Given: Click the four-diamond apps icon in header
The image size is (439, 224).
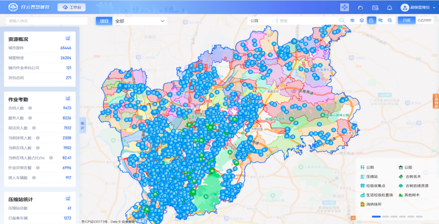Looking at the screenshot, I should tap(344, 7).
